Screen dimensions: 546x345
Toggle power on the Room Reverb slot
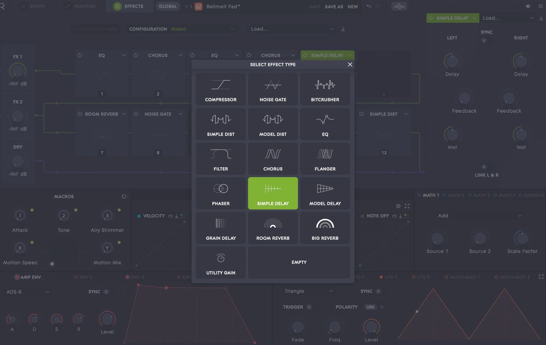80,114
